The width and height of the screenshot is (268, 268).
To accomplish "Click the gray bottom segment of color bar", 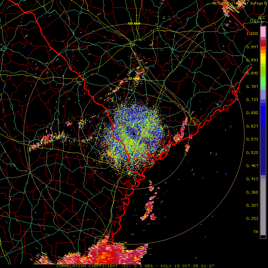I will point(263,207).
